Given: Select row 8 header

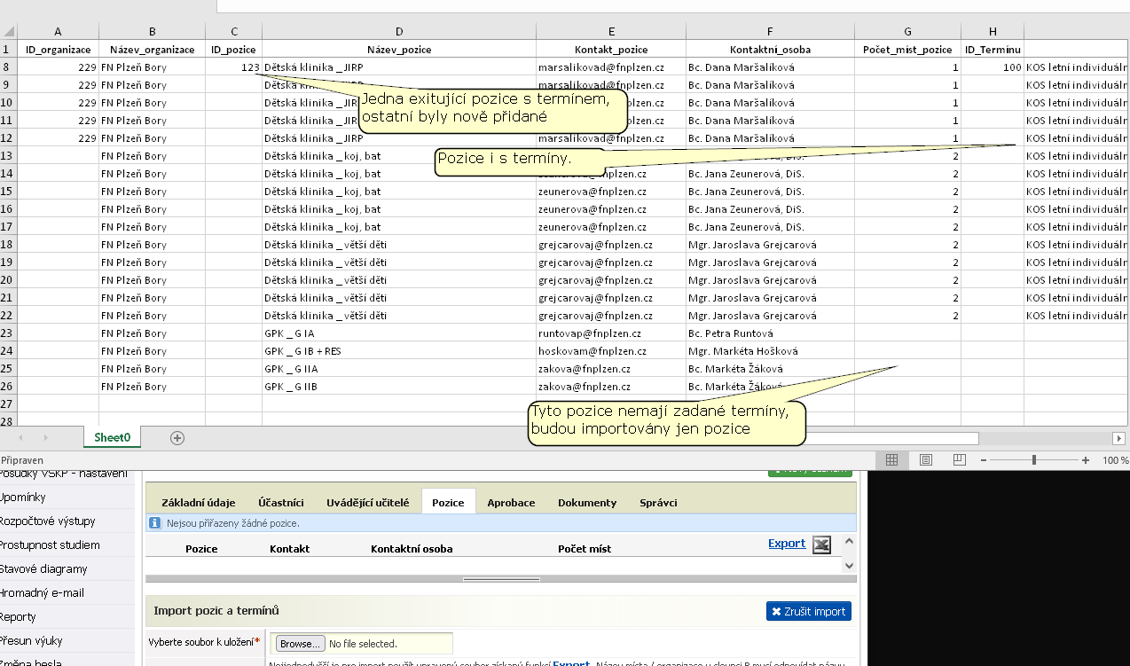Looking at the screenshot, I should (9, 67).
